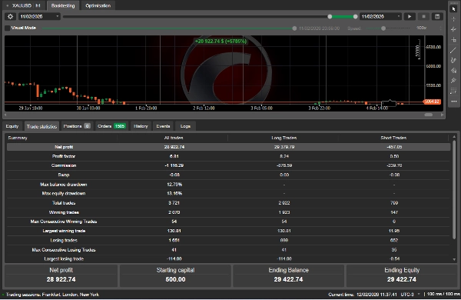The image size is (461, 300).
Task: Click the chart horizontal scrollbar thumb
Action: pyautogui.click(x=429, y=115)
